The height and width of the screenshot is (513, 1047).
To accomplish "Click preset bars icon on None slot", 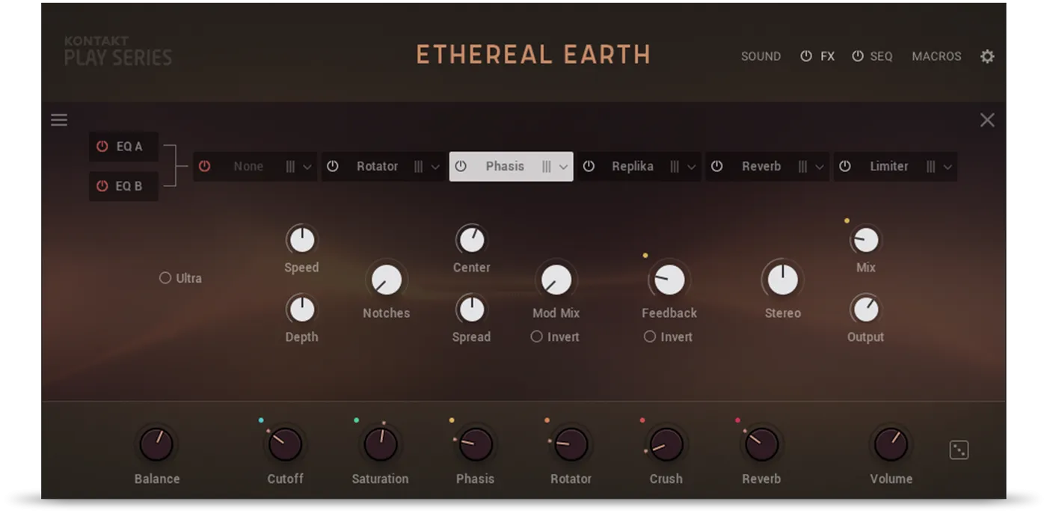I will point(290,167).
